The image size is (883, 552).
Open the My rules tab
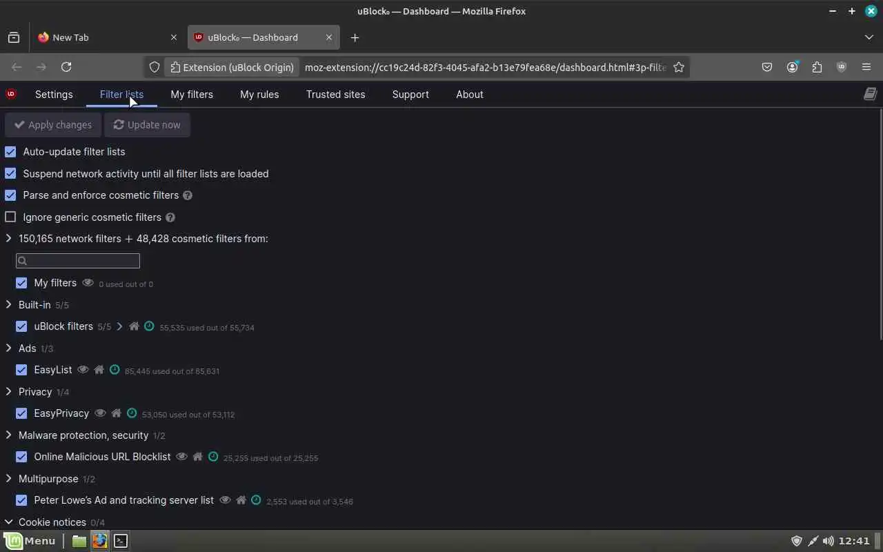click(259, 95)
